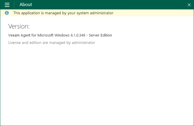Click the blue info icon in banner
Screen dimensions: 194x126
(7, 13)
